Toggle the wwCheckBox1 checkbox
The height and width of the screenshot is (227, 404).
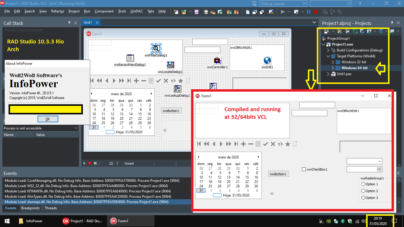click(304, 169)
